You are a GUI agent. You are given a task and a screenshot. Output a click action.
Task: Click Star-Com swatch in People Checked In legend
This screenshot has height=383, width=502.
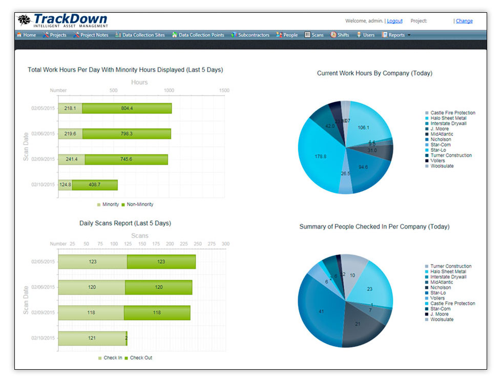(x=427, y=309)
